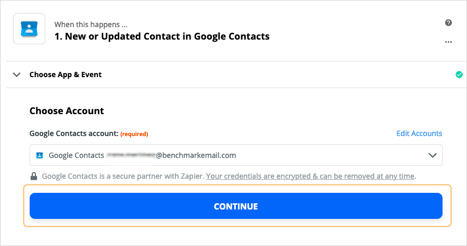Open the account dropdown arrow
The width and height of the screenshot is (467, 246).
pyautogui.click(x=433, y=155)
